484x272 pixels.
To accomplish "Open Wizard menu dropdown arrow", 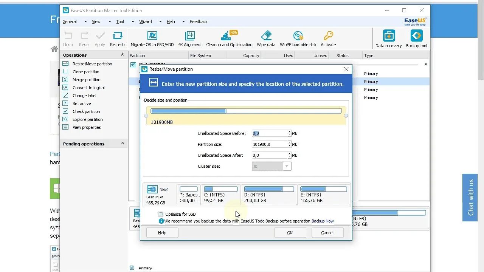I will pos(160,22).
